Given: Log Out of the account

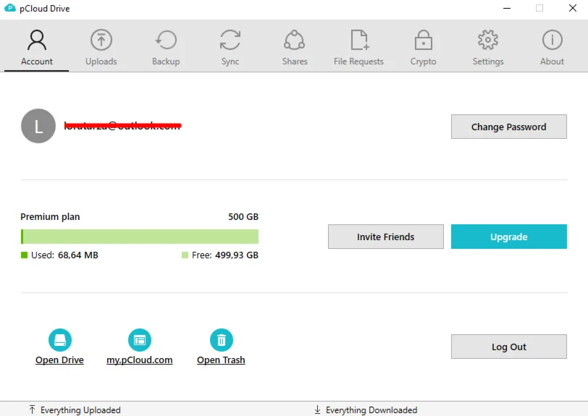Looking at the screenshot, I should tap(509, 347).
